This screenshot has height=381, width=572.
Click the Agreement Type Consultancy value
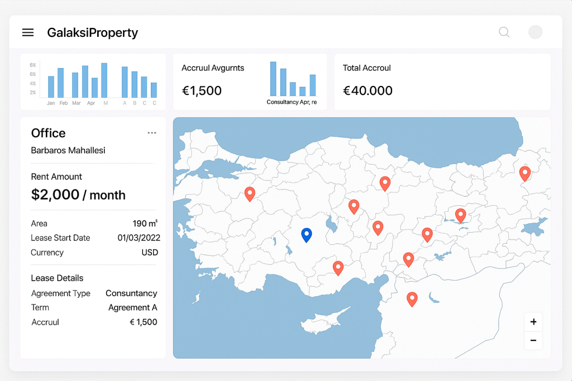pyautogui.click(x=131, y=293)
